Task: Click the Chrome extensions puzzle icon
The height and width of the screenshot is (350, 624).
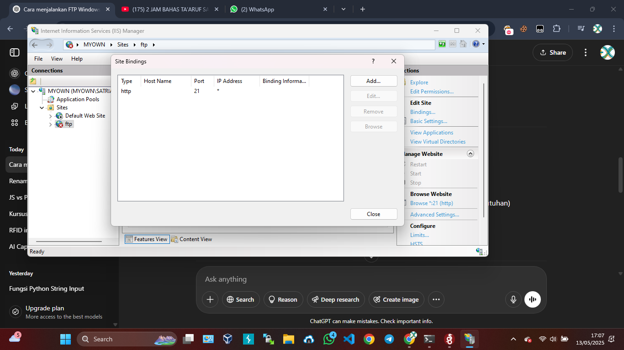Action: [556, 29]
